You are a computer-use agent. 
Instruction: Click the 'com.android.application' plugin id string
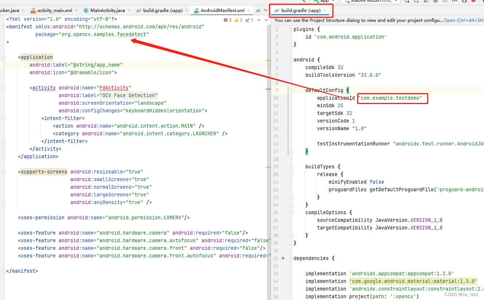pyautogui.click(x=351, y=37)
